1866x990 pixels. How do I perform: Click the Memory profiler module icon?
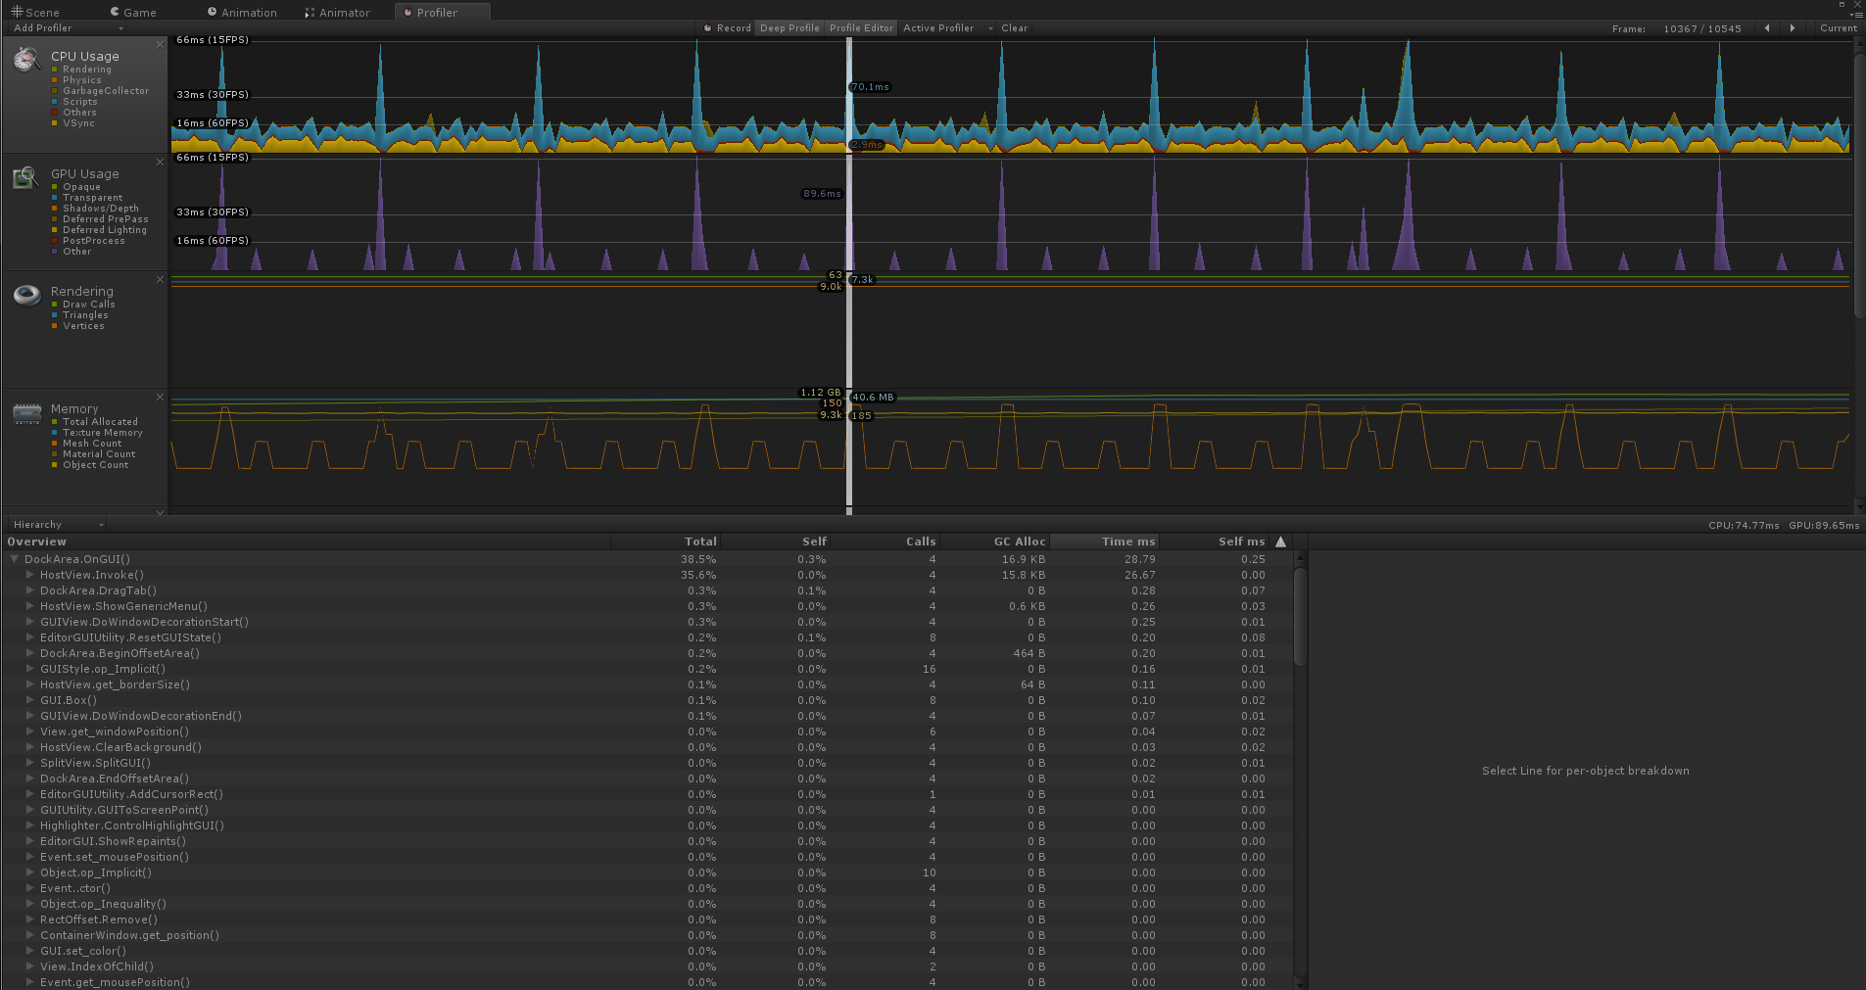coord(25,412)
